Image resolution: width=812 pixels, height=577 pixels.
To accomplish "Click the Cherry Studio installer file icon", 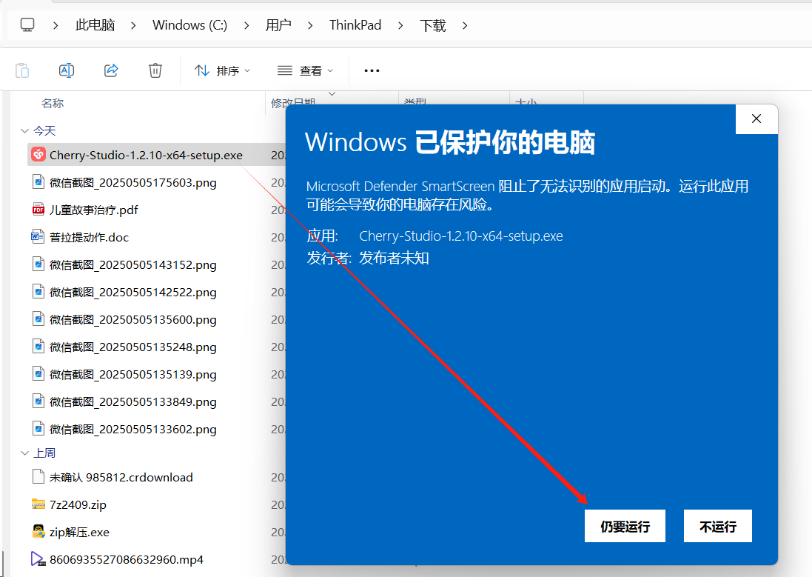I will (38, 155).
